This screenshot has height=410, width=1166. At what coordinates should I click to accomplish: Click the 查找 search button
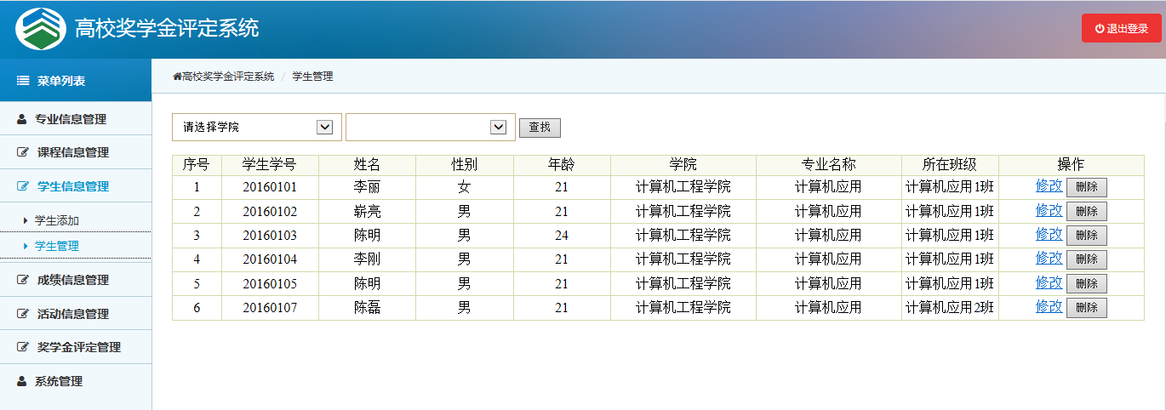click(x=540, y=128)
